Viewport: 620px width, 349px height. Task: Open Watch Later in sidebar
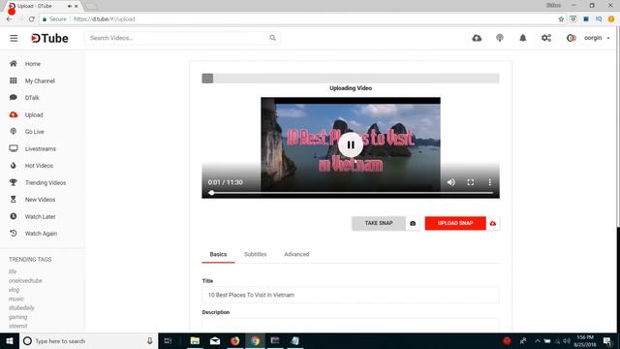click(41, 217)
